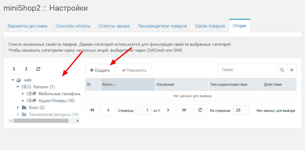Select the web tree item

(x=28, y=80)
